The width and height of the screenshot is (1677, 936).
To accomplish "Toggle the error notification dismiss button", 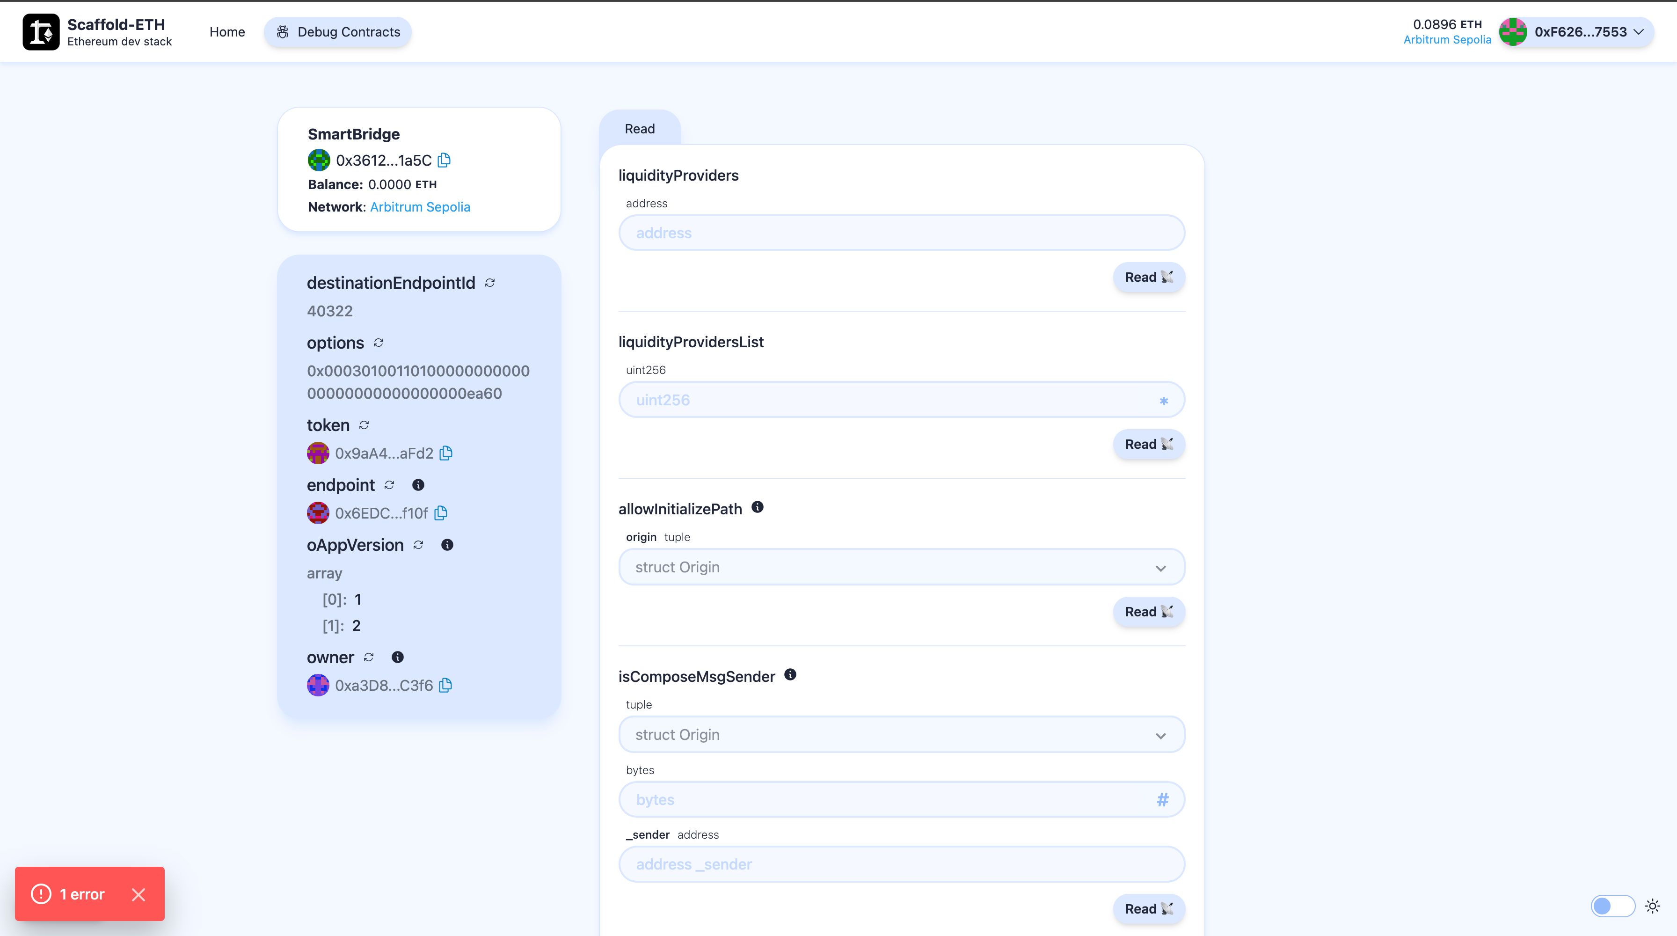I will [137, 893].
